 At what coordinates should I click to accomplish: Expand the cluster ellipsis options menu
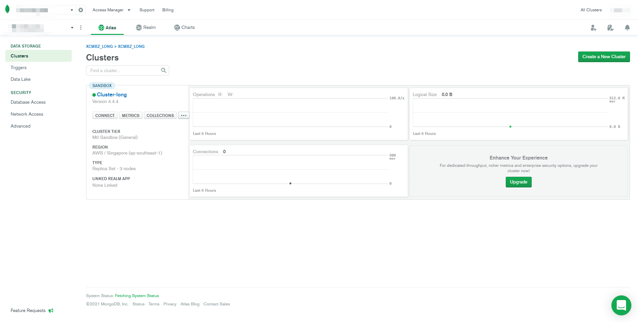184,115
